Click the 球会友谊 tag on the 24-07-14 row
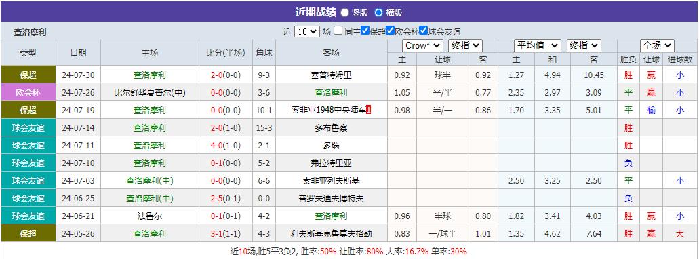Viewport: 699px width, 259px height. (28, 128)
